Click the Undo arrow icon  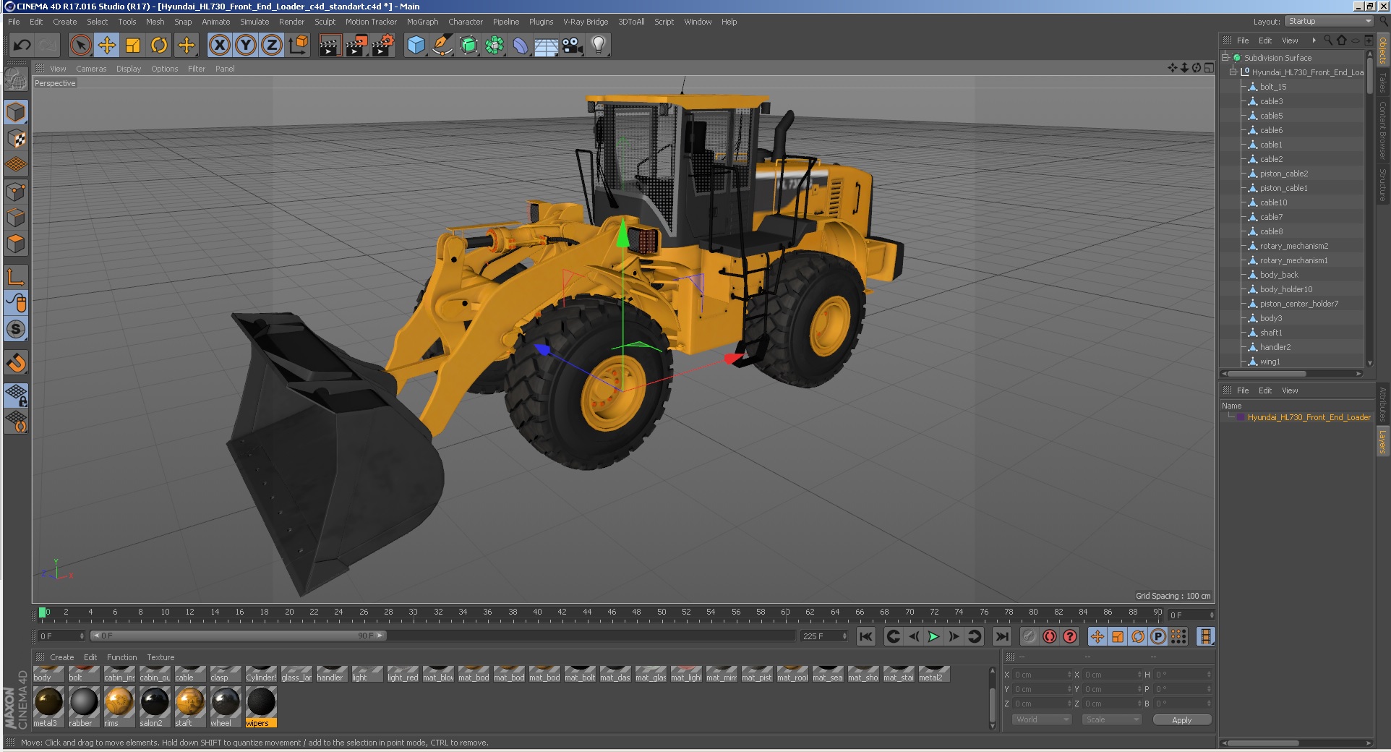(x=22, y=46)
